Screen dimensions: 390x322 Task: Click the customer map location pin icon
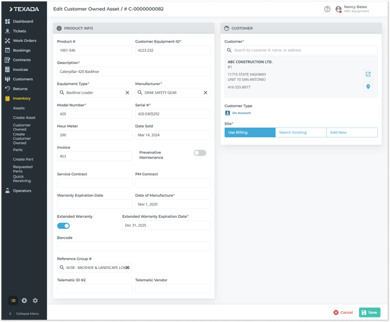(x=368, y=87)
